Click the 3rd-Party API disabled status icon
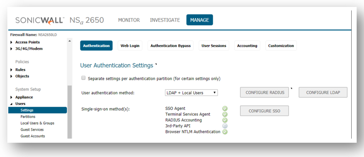Screen dimensions: 364x157 (225, 126)
